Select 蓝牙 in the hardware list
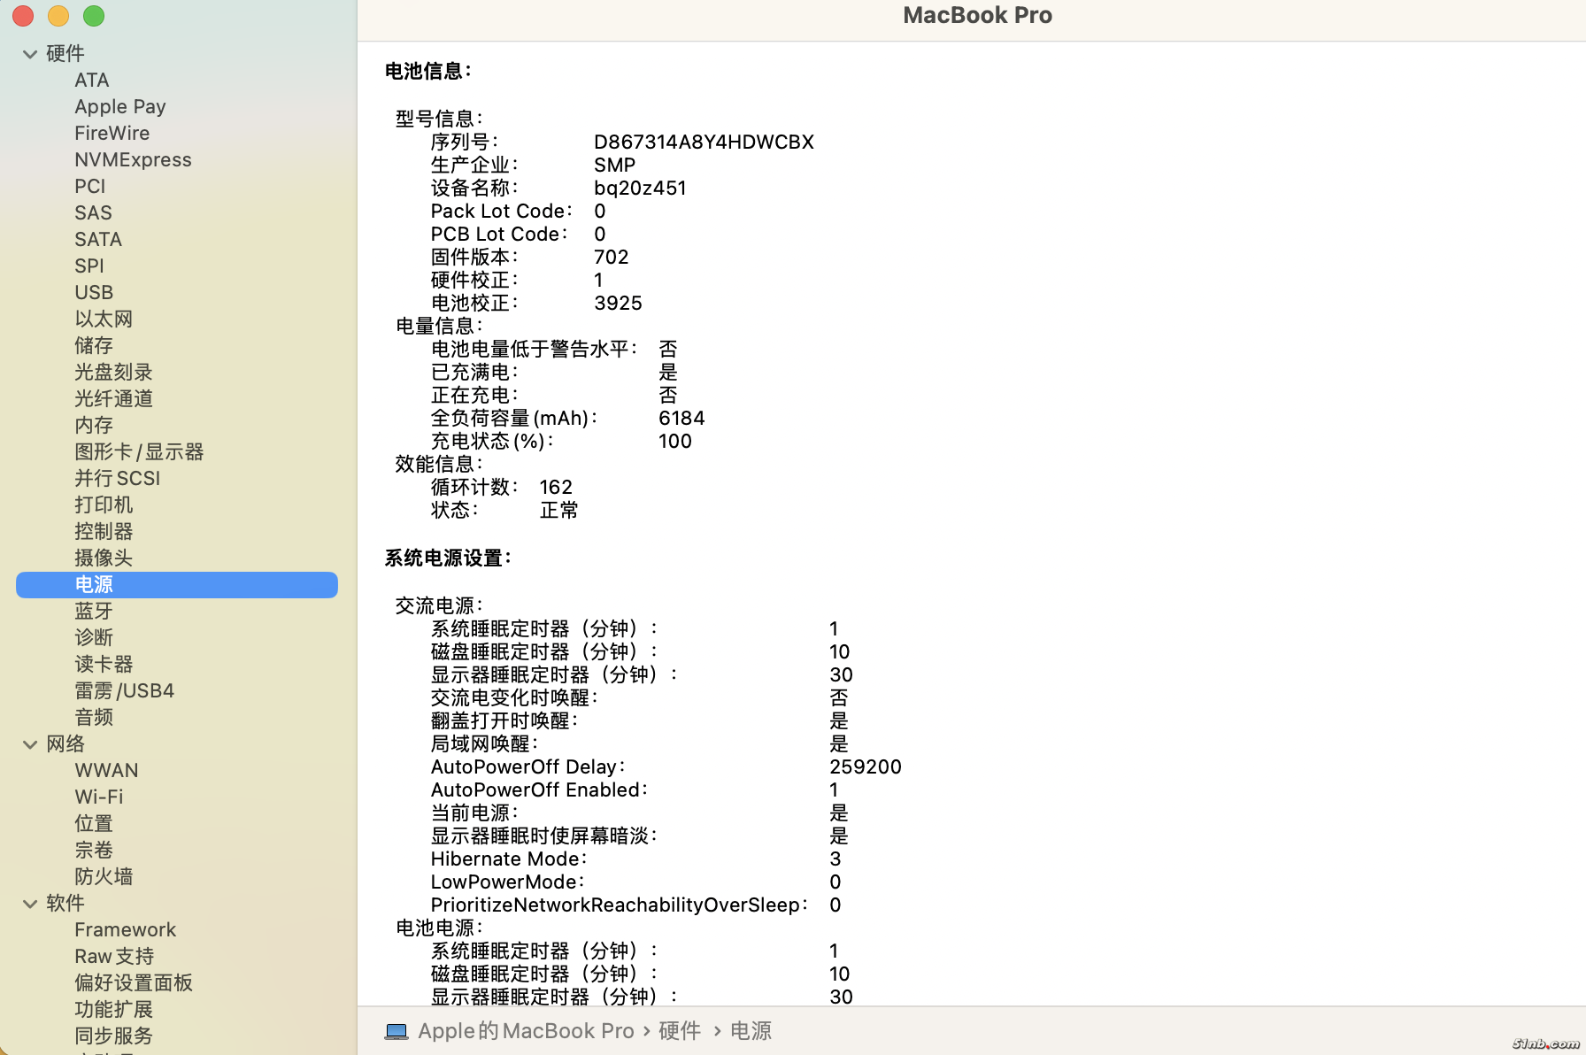This screenshot has width=1586, height=1055. [x=94, y=611]
